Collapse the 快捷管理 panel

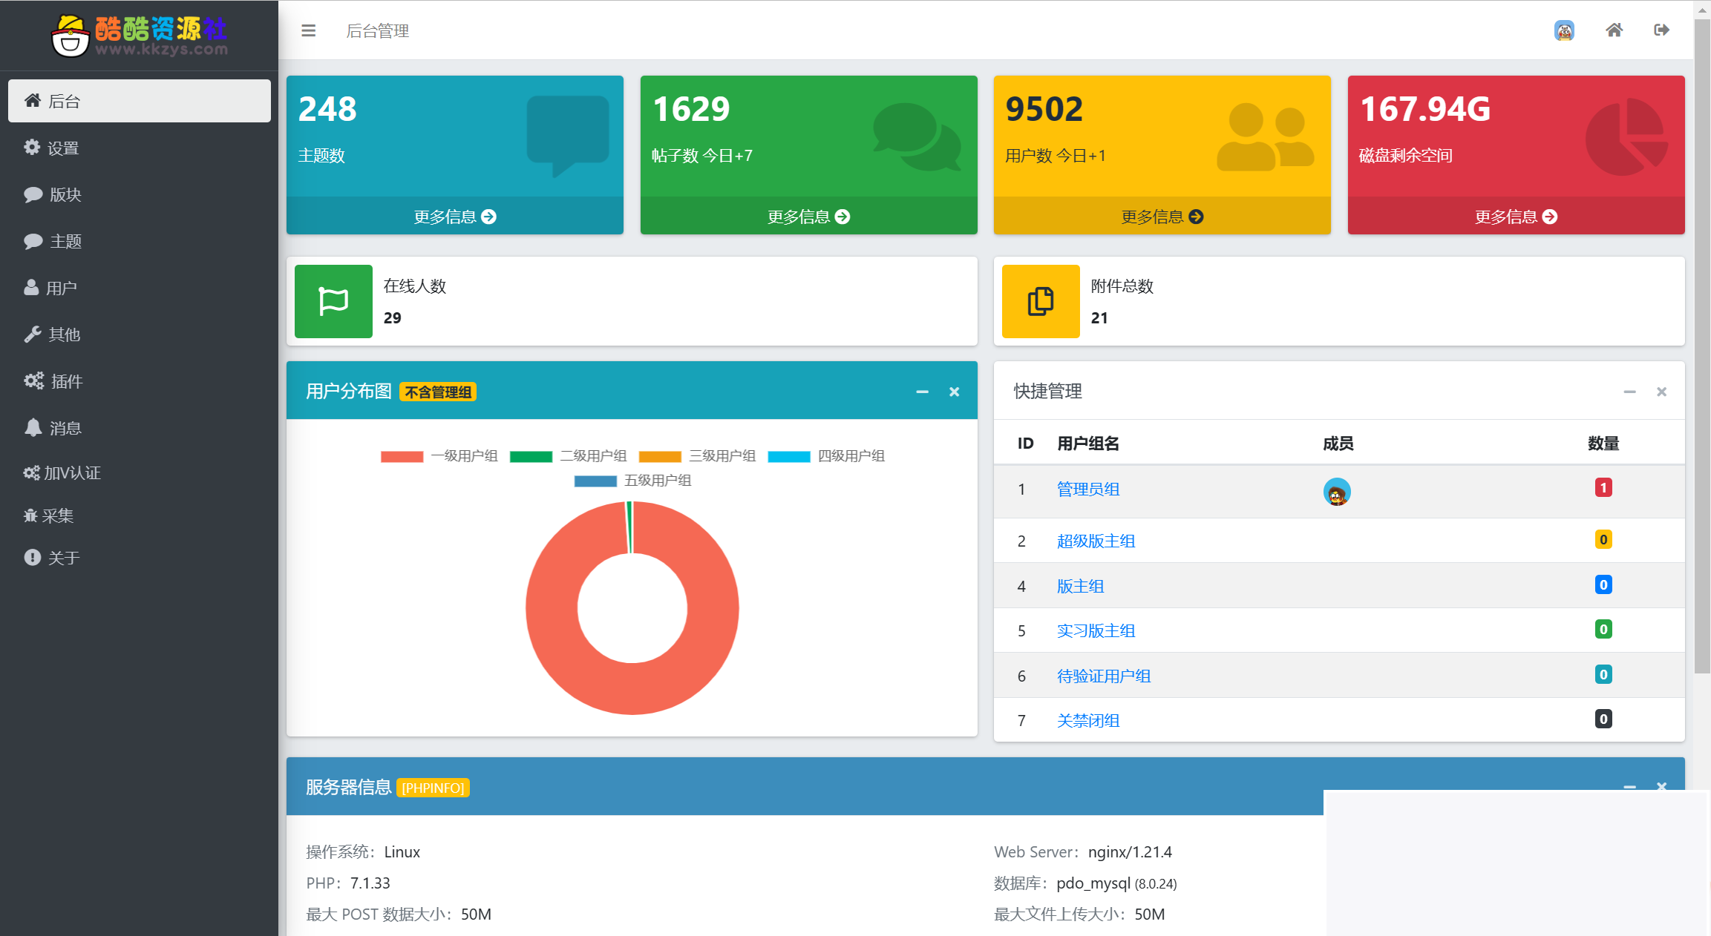point(1630,391)
